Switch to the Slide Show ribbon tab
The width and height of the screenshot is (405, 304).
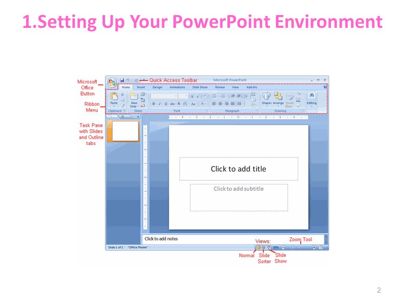(x=200, y=87)
